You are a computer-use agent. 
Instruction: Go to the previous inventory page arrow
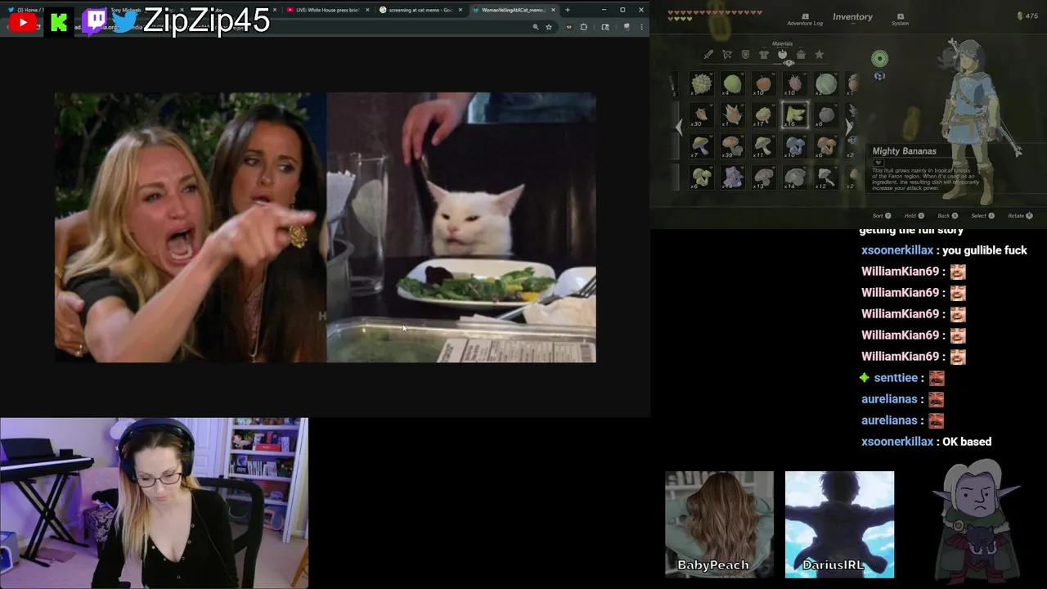(x=678, y=127)
